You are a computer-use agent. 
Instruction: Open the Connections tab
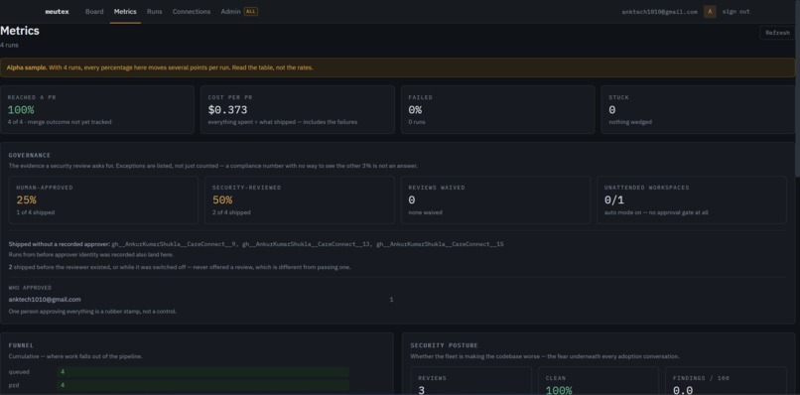tap(192, 11)
